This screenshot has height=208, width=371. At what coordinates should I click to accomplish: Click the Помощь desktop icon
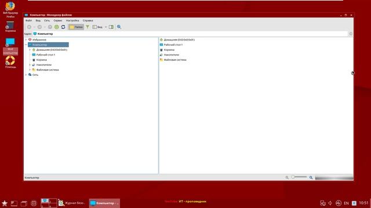click(x=10, y=62)
